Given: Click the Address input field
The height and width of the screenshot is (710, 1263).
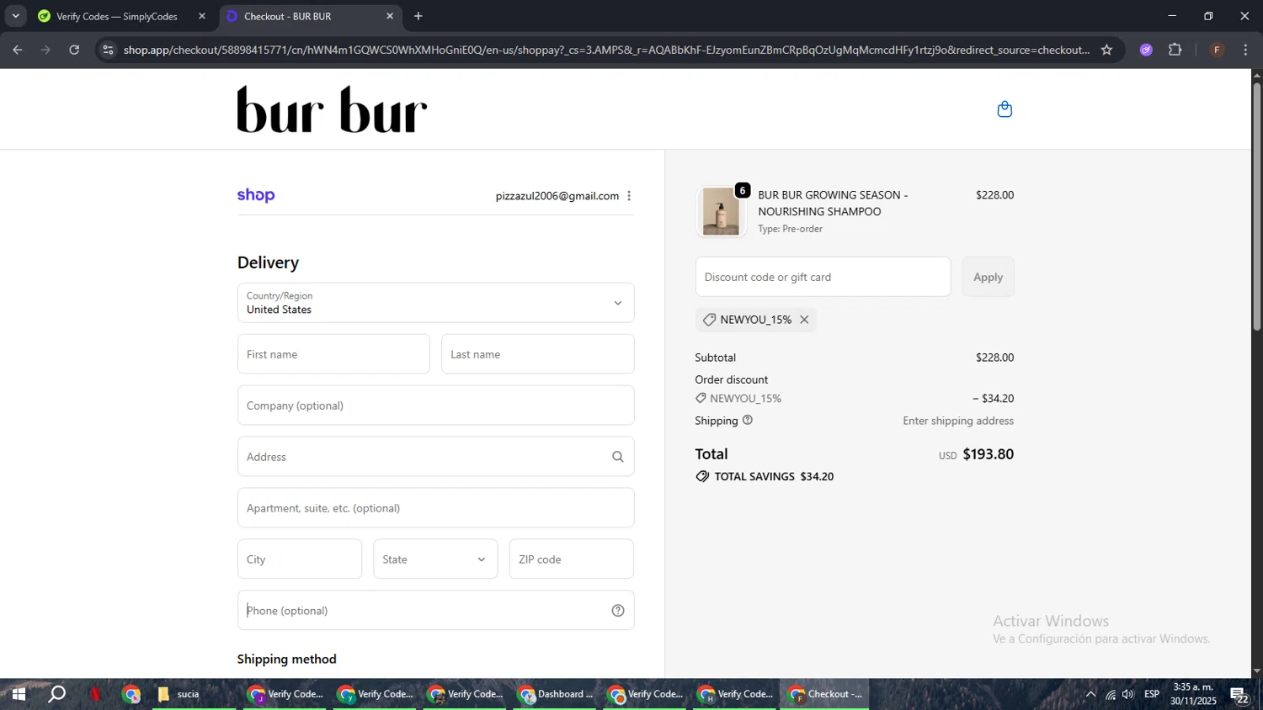Looking at the screenshot, I should [x=435, y=457].
